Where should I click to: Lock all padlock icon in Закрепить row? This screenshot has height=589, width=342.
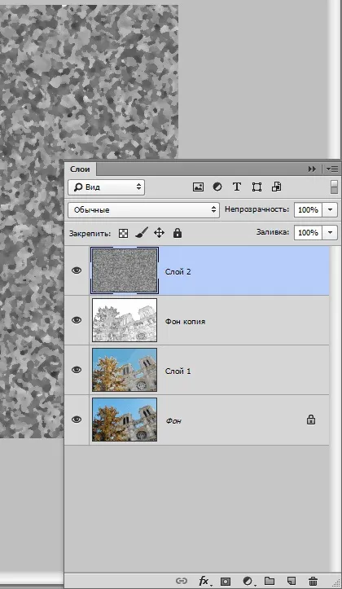click(x=178, y=233)
